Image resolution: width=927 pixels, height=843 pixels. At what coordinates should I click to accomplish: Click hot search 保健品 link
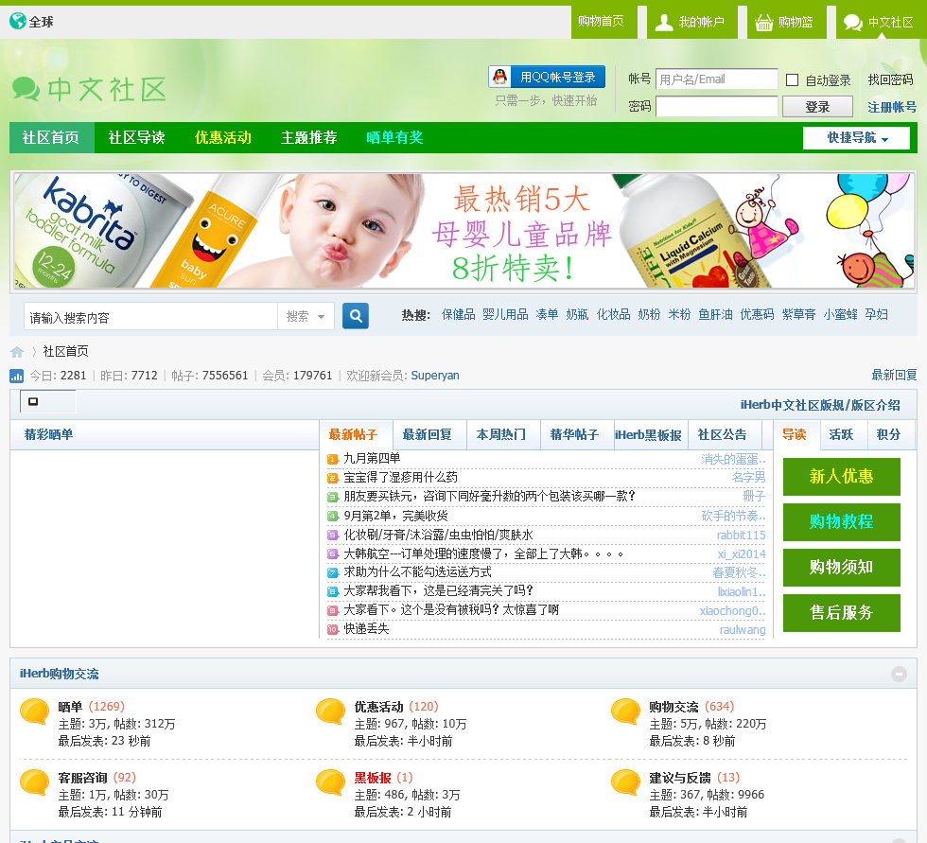tap(458, 314)
